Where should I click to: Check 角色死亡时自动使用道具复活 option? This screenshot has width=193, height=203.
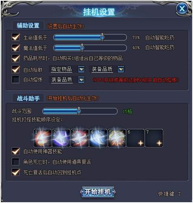click(x=16, y=162)
